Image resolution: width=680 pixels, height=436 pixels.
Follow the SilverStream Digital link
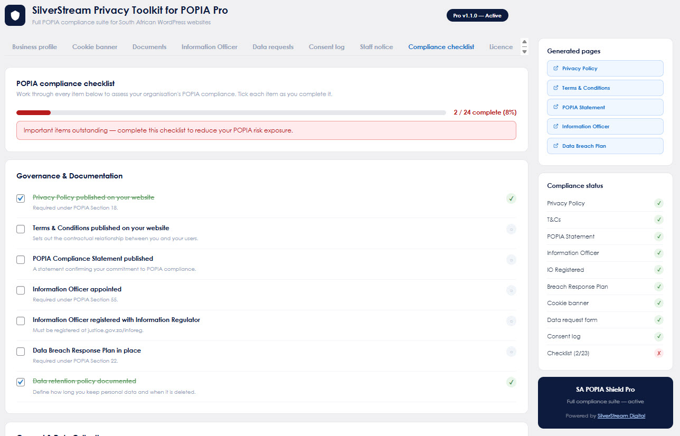point(621,416)
